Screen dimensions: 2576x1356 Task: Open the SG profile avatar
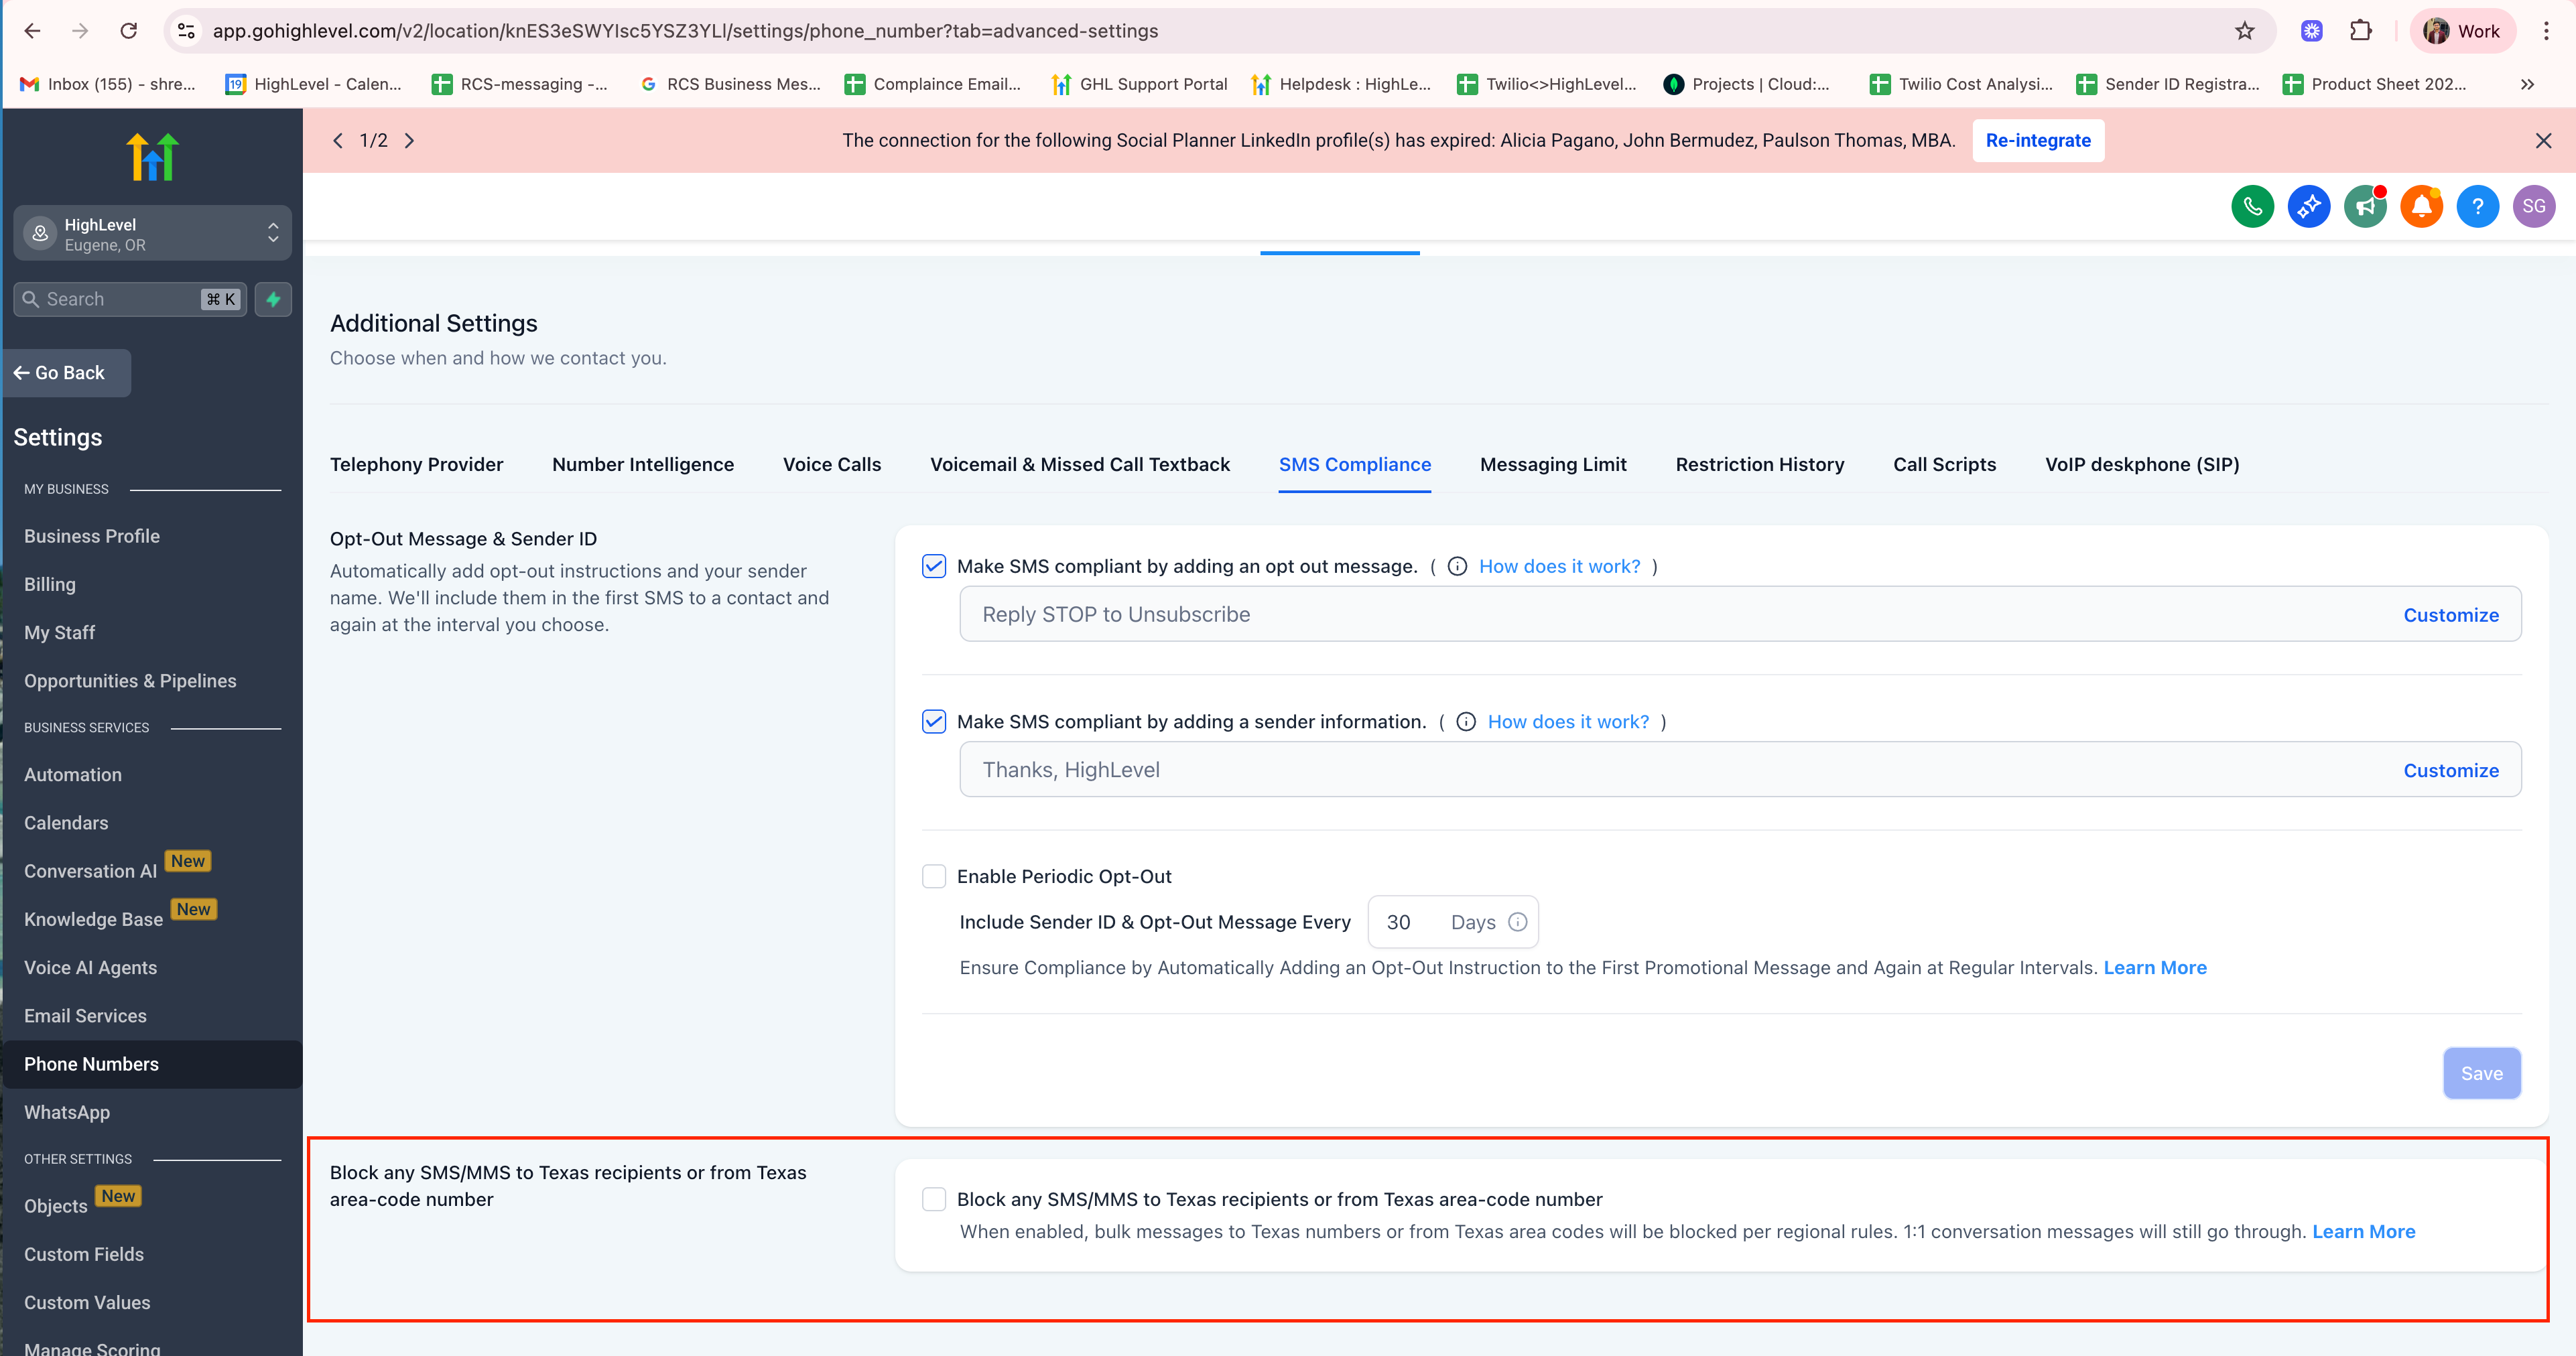pyautogui.click(x=2534, y=206)
